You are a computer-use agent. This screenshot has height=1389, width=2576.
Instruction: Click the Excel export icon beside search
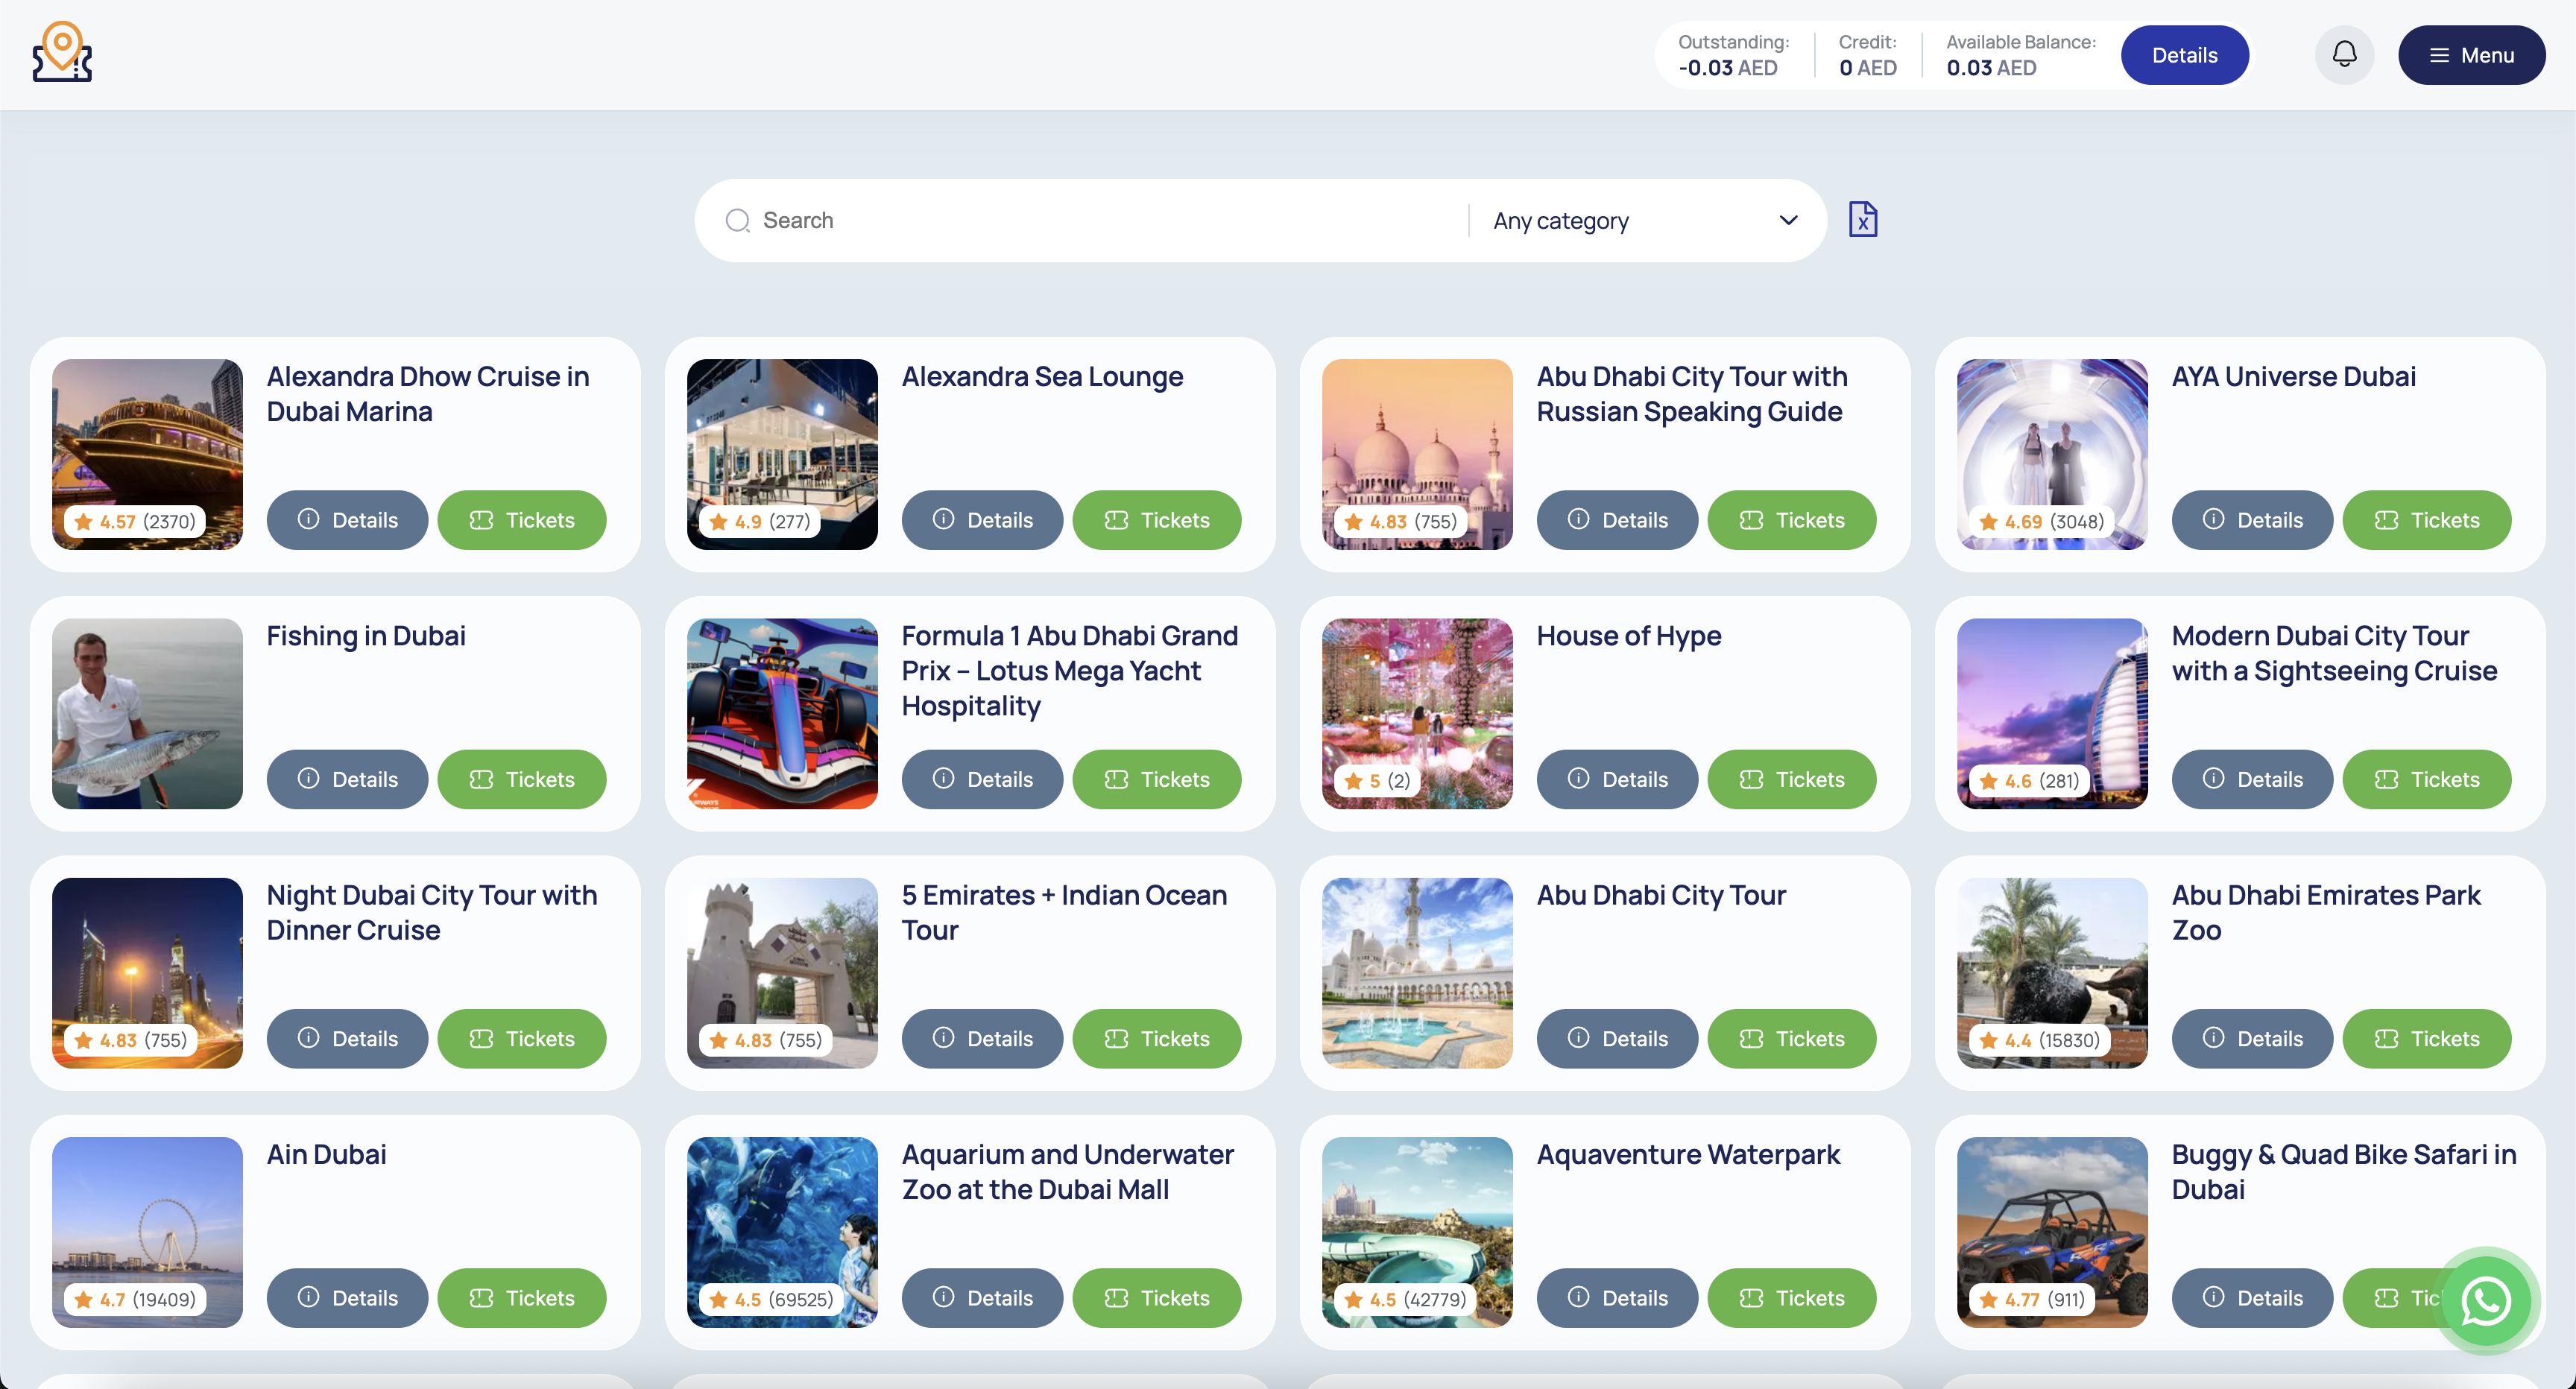1862,219
